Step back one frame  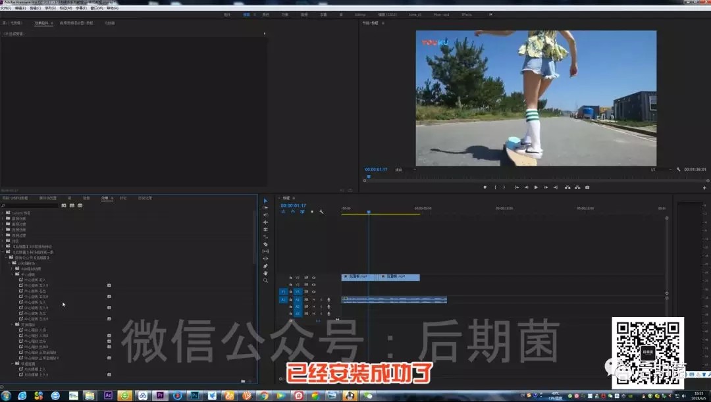point(527,187)
